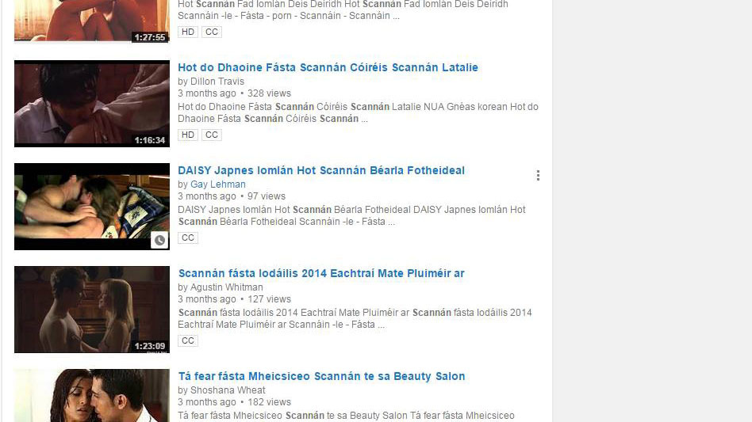Viewport: 752px width, 422px height.
Task: Click thumbnail of the Beauty Salon video
Action: point(92,396)
